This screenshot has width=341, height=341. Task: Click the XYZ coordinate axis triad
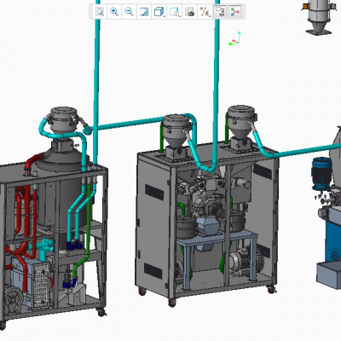click(234, 39)
